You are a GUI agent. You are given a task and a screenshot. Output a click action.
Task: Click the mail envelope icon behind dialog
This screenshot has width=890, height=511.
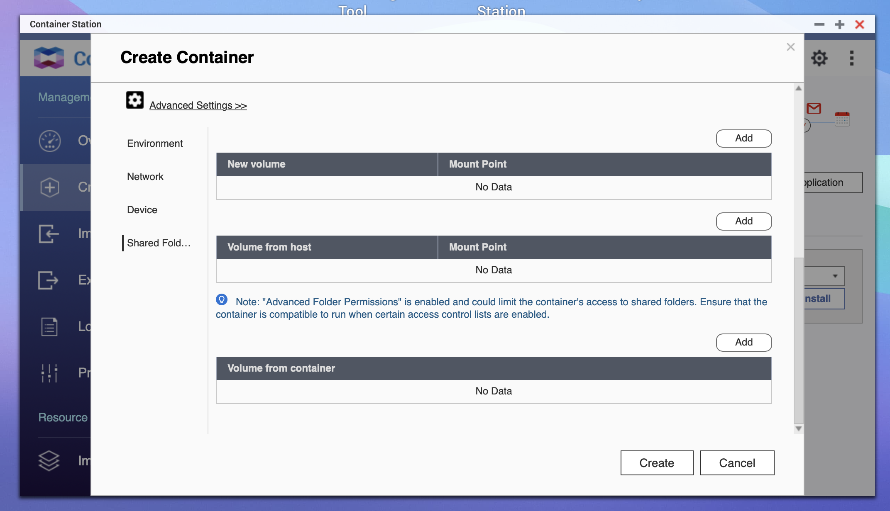point(814,109)
